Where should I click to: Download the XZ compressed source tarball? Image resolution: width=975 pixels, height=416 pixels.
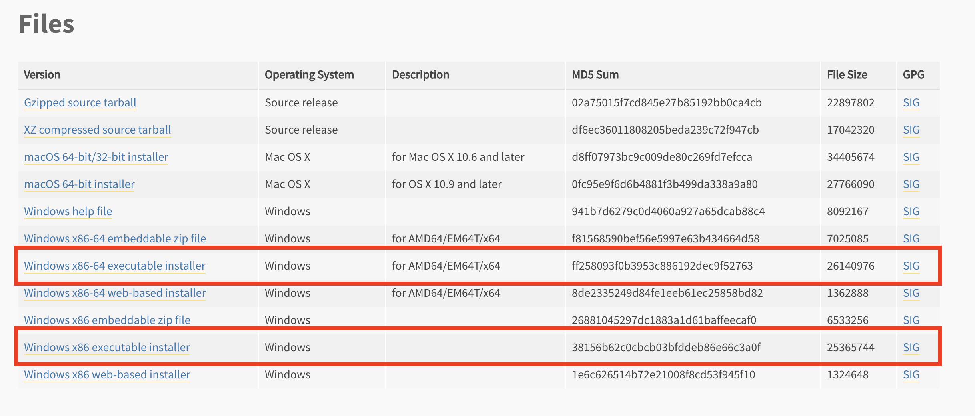tap(97, 130)
